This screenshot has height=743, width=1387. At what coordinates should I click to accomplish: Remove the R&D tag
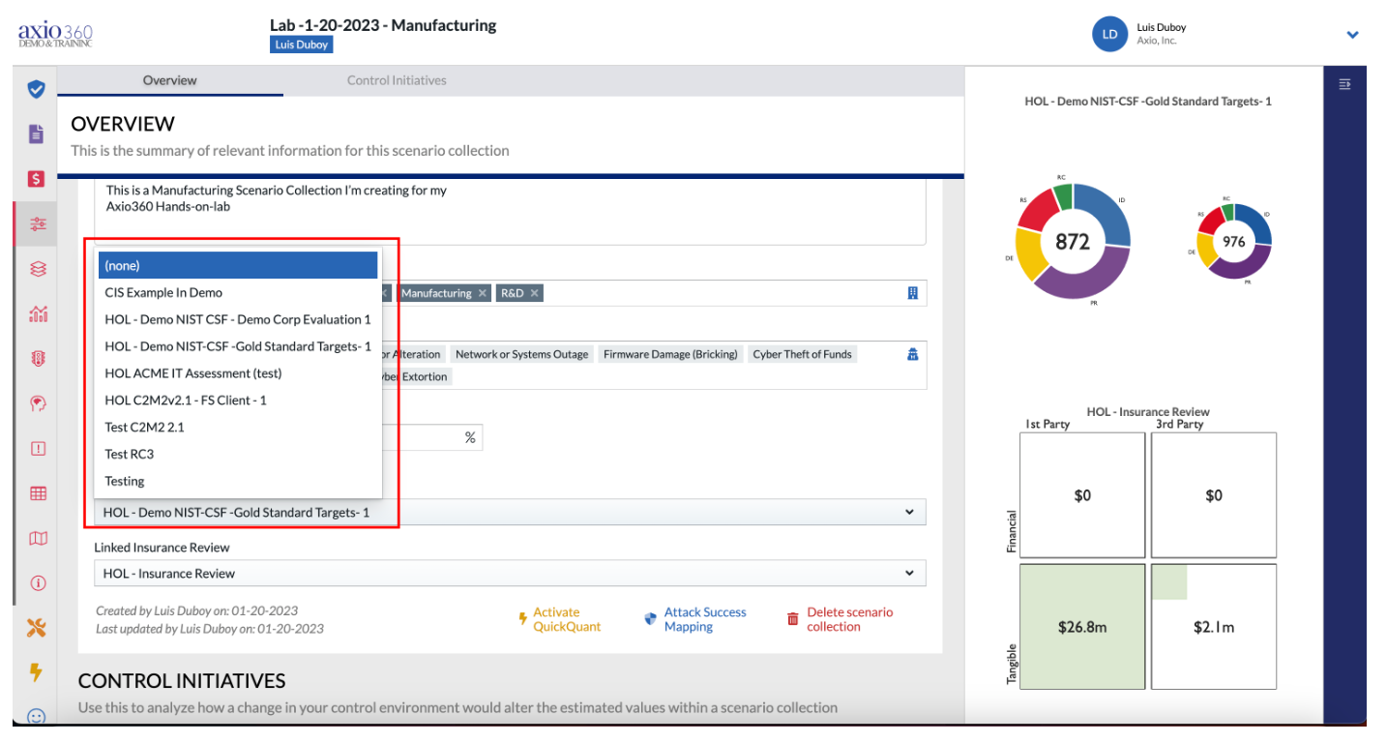(x=534, y=293)
